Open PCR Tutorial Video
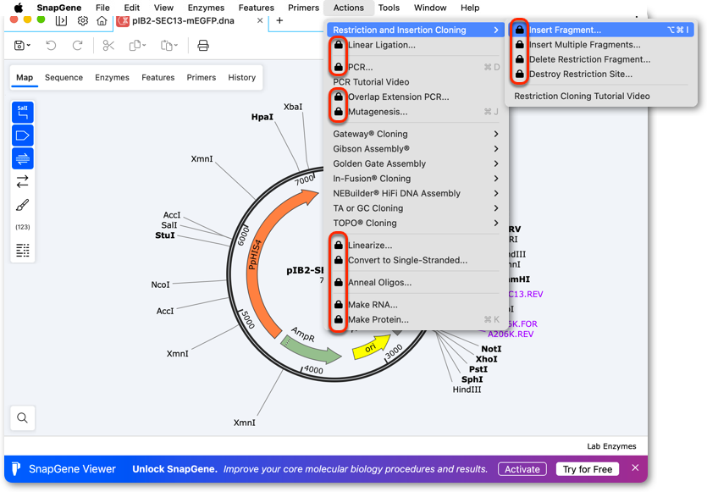Screen dimensions: 707x492 (415, 82)
